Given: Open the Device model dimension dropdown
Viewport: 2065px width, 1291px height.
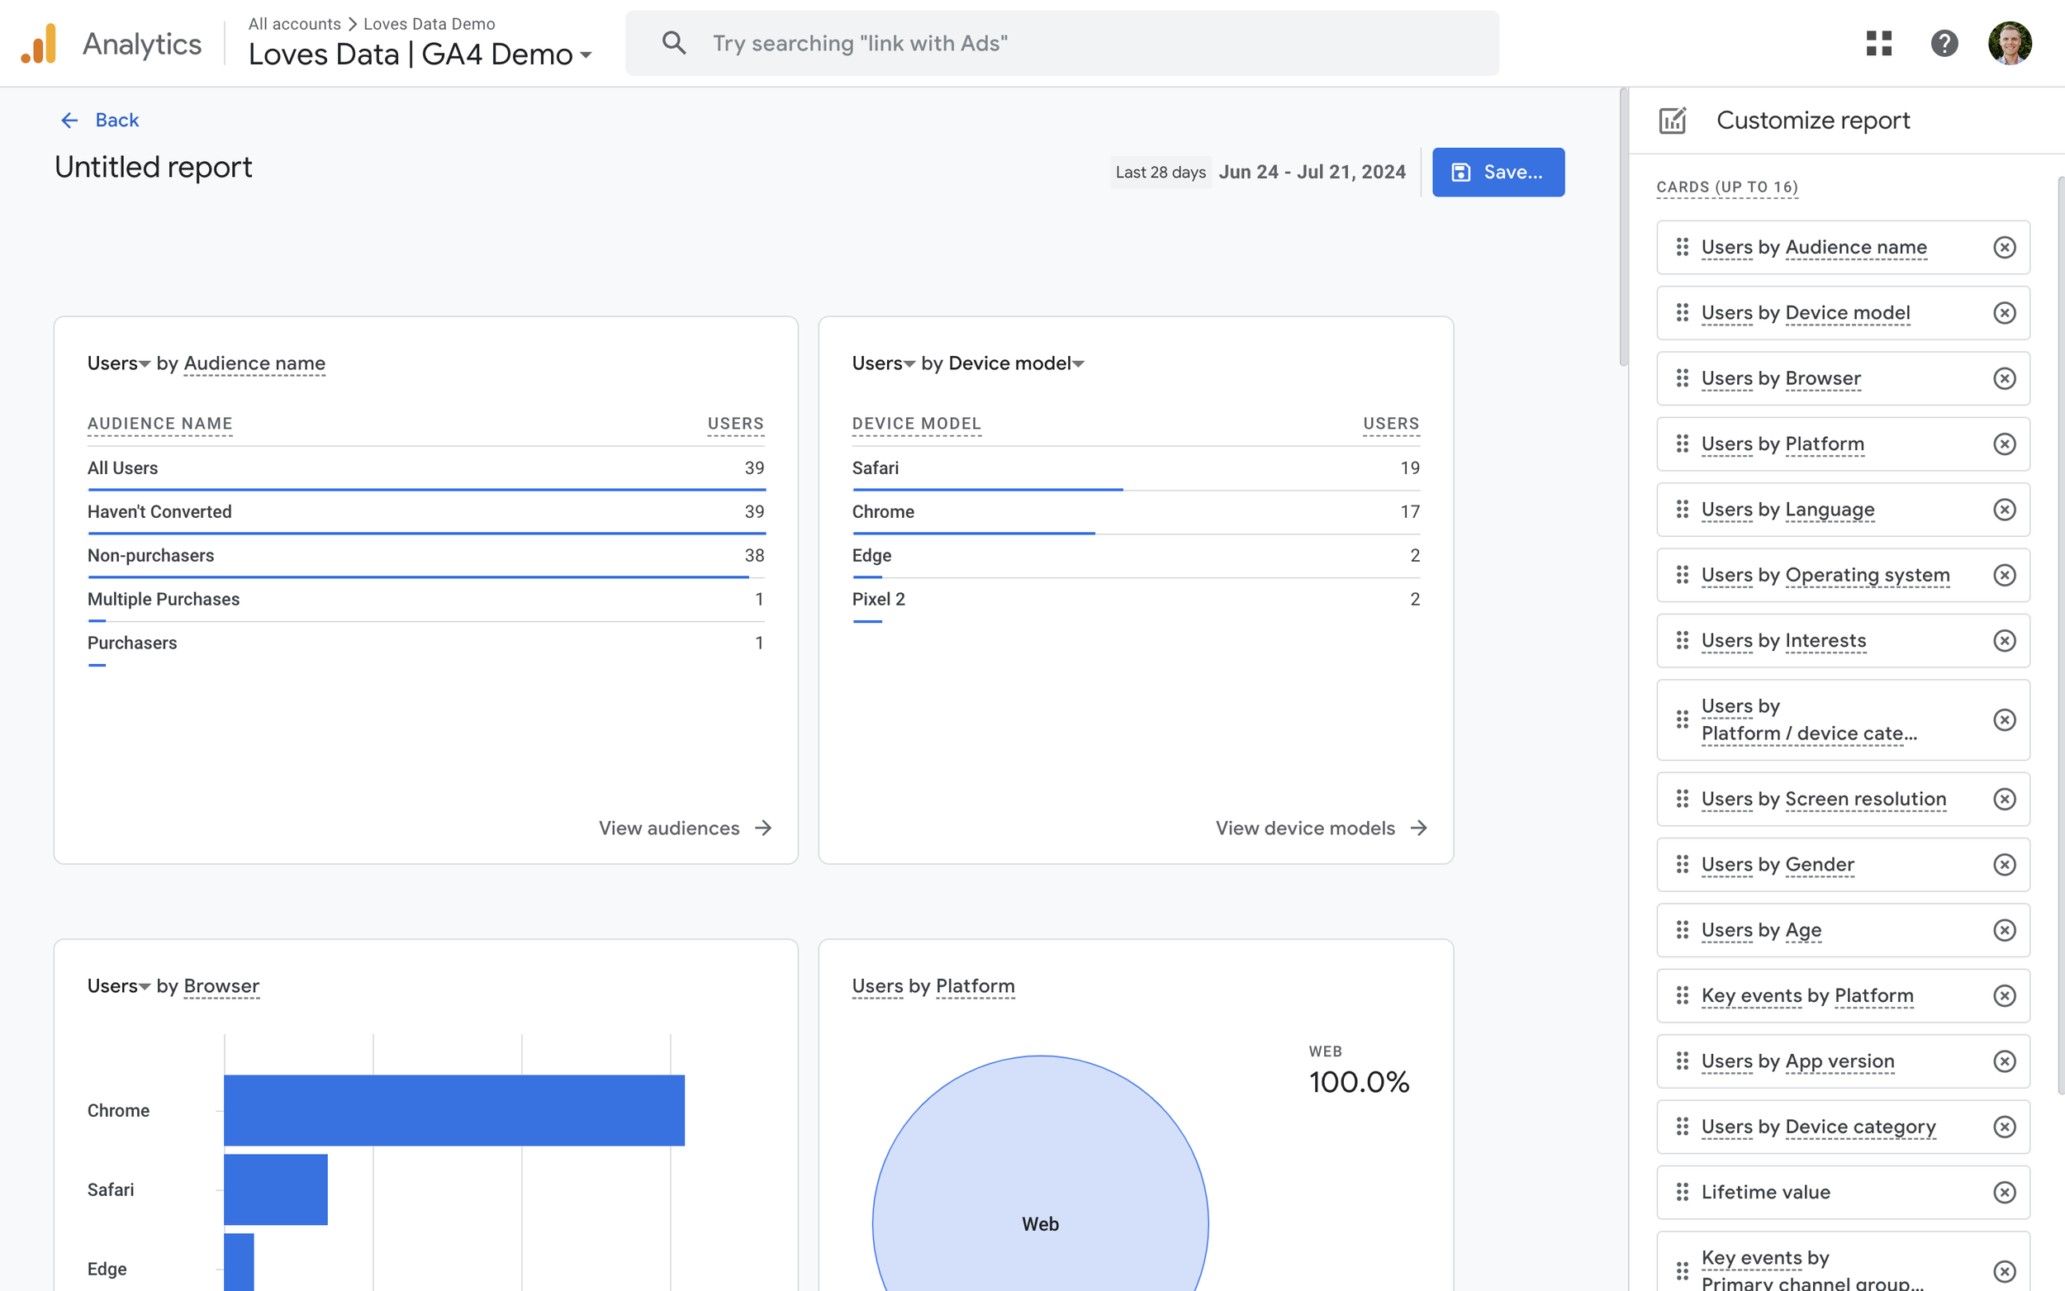Looking at the screenshot, I should click(1010, 363).
